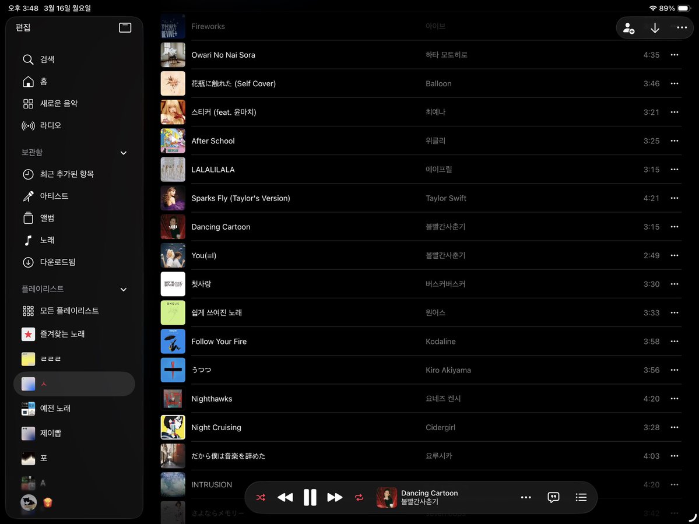Screen dimensions: 699x524
Task: Open playlist more options at top right
Action: (682, 27)
